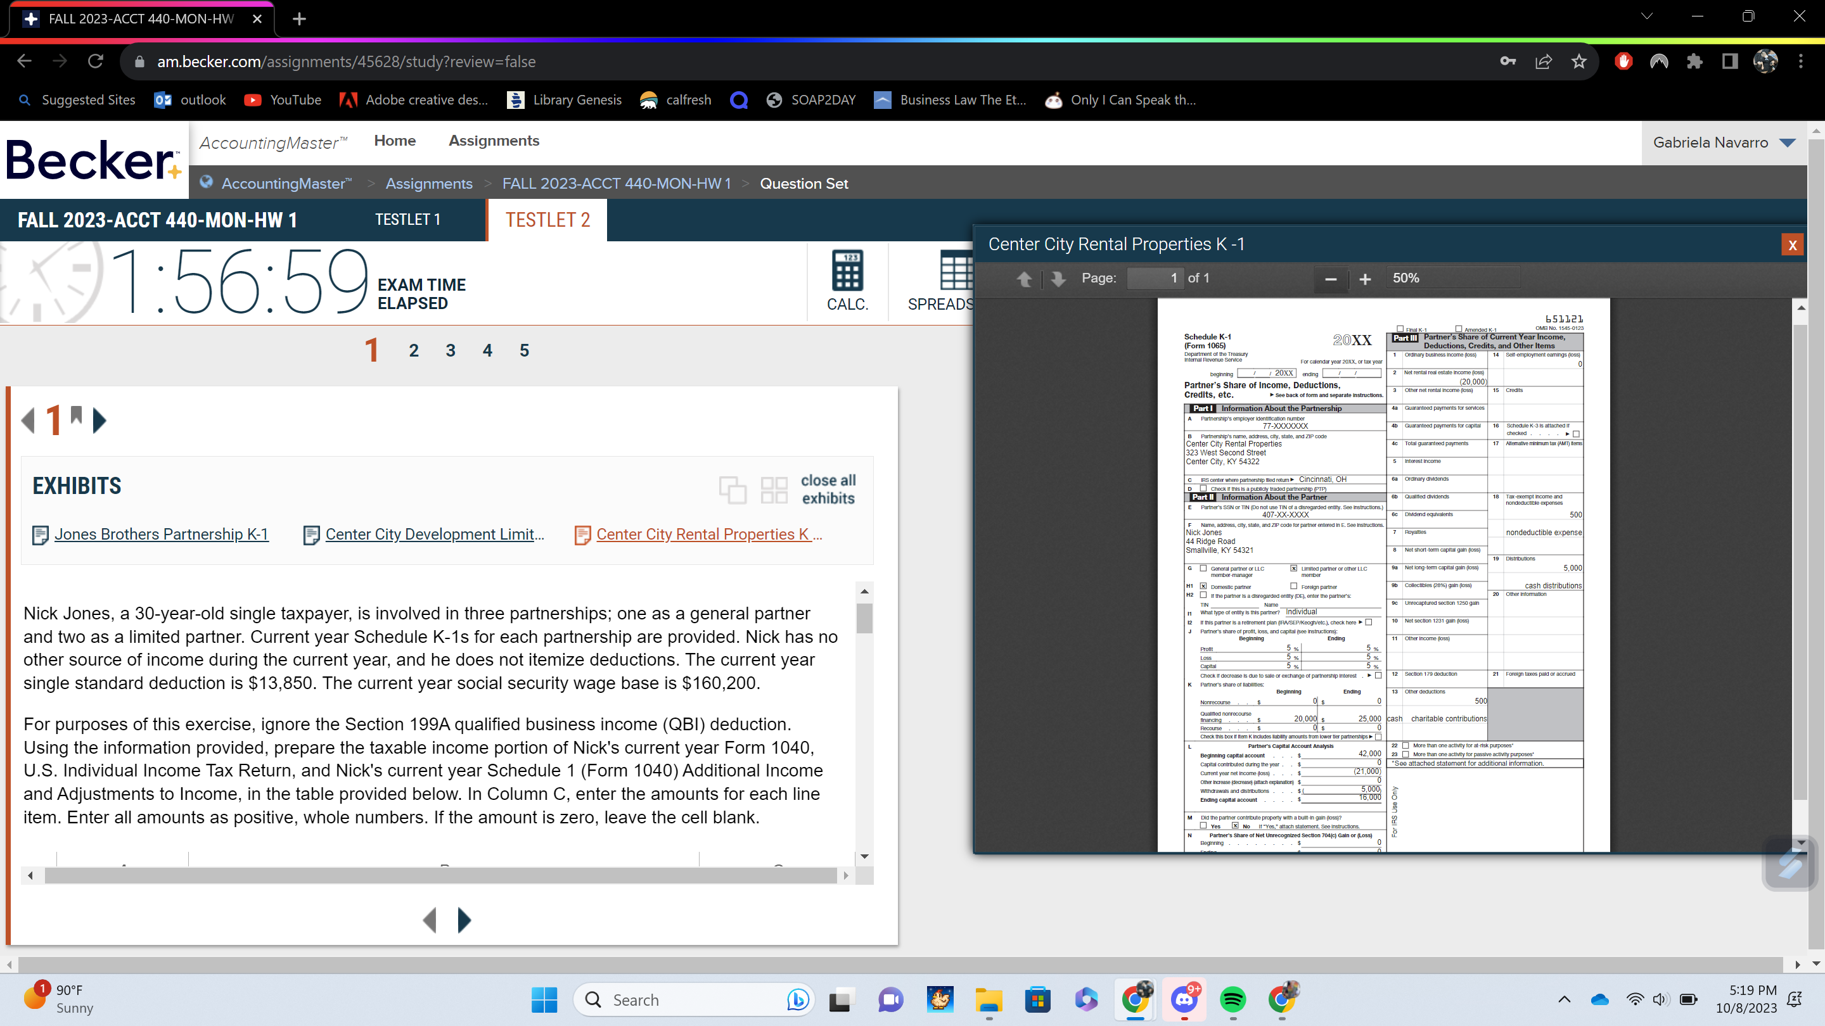Select question 3 in the question navigator
Viewport: 1825px width, 1026px height.
coord(450,349)
